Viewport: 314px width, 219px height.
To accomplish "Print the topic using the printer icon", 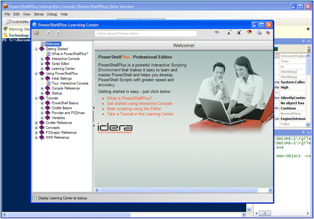I will pyautogui.click(x=259, y=33).
